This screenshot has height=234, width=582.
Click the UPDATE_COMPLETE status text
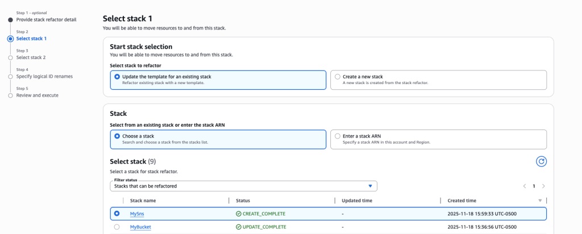click(x=264, y=227)
